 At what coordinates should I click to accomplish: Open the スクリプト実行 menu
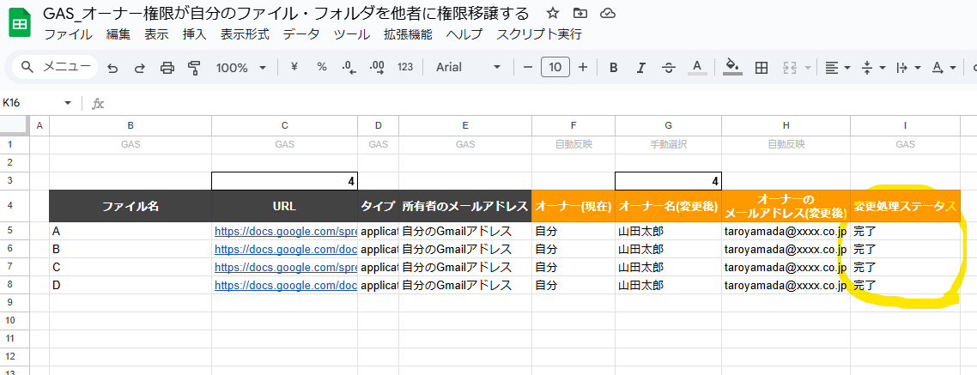tap(539, 35)
